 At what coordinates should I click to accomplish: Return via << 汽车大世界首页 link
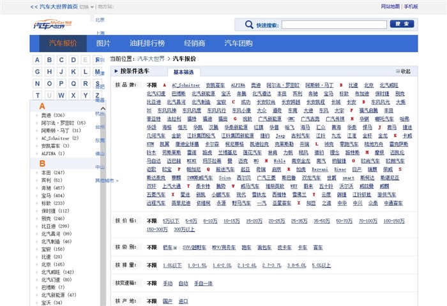click(54, 6)
